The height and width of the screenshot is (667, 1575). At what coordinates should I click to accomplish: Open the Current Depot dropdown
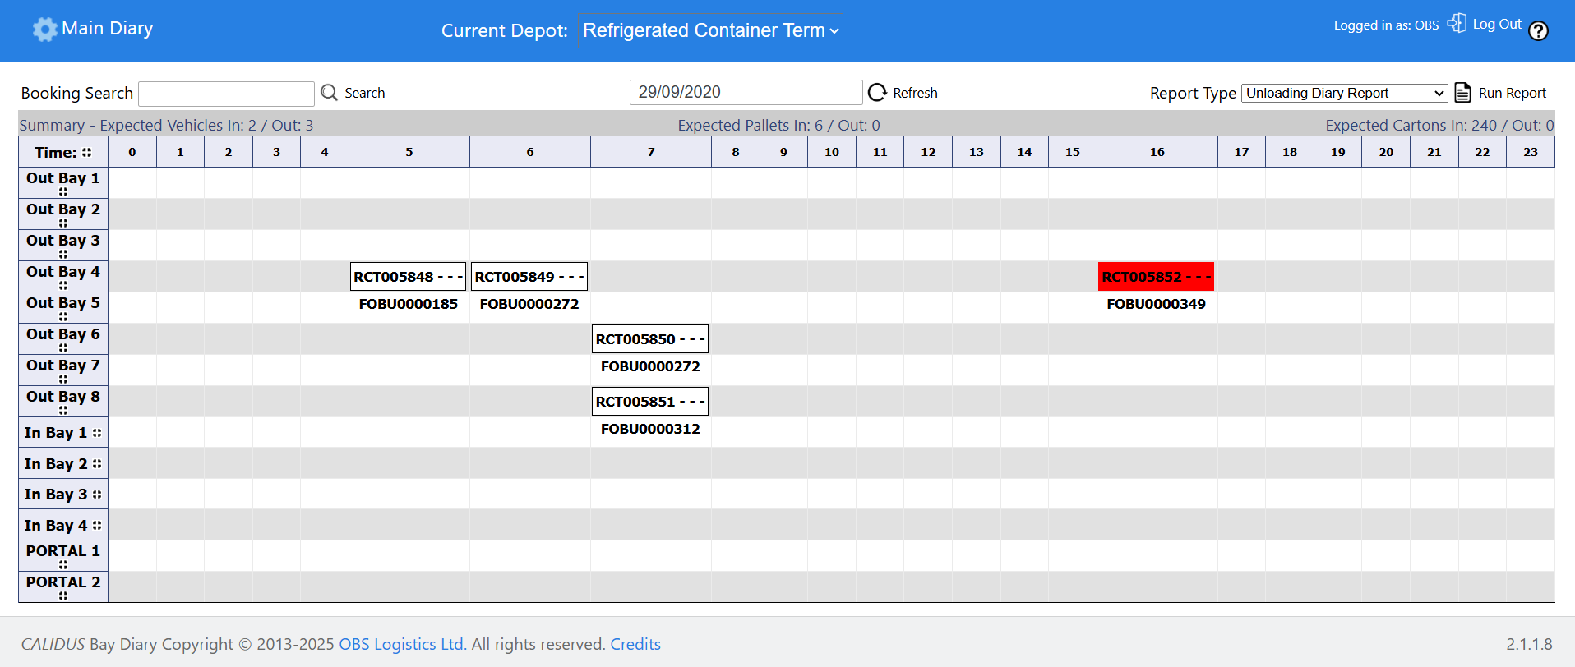[710, 30]
